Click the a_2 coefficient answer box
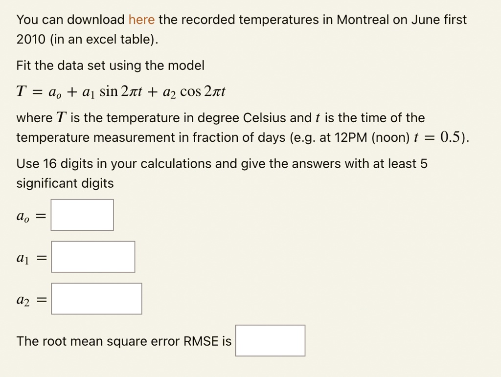Image resolution: width=501 pixels, height=377 pixels. pyautogui.click(x=96, y=299)
